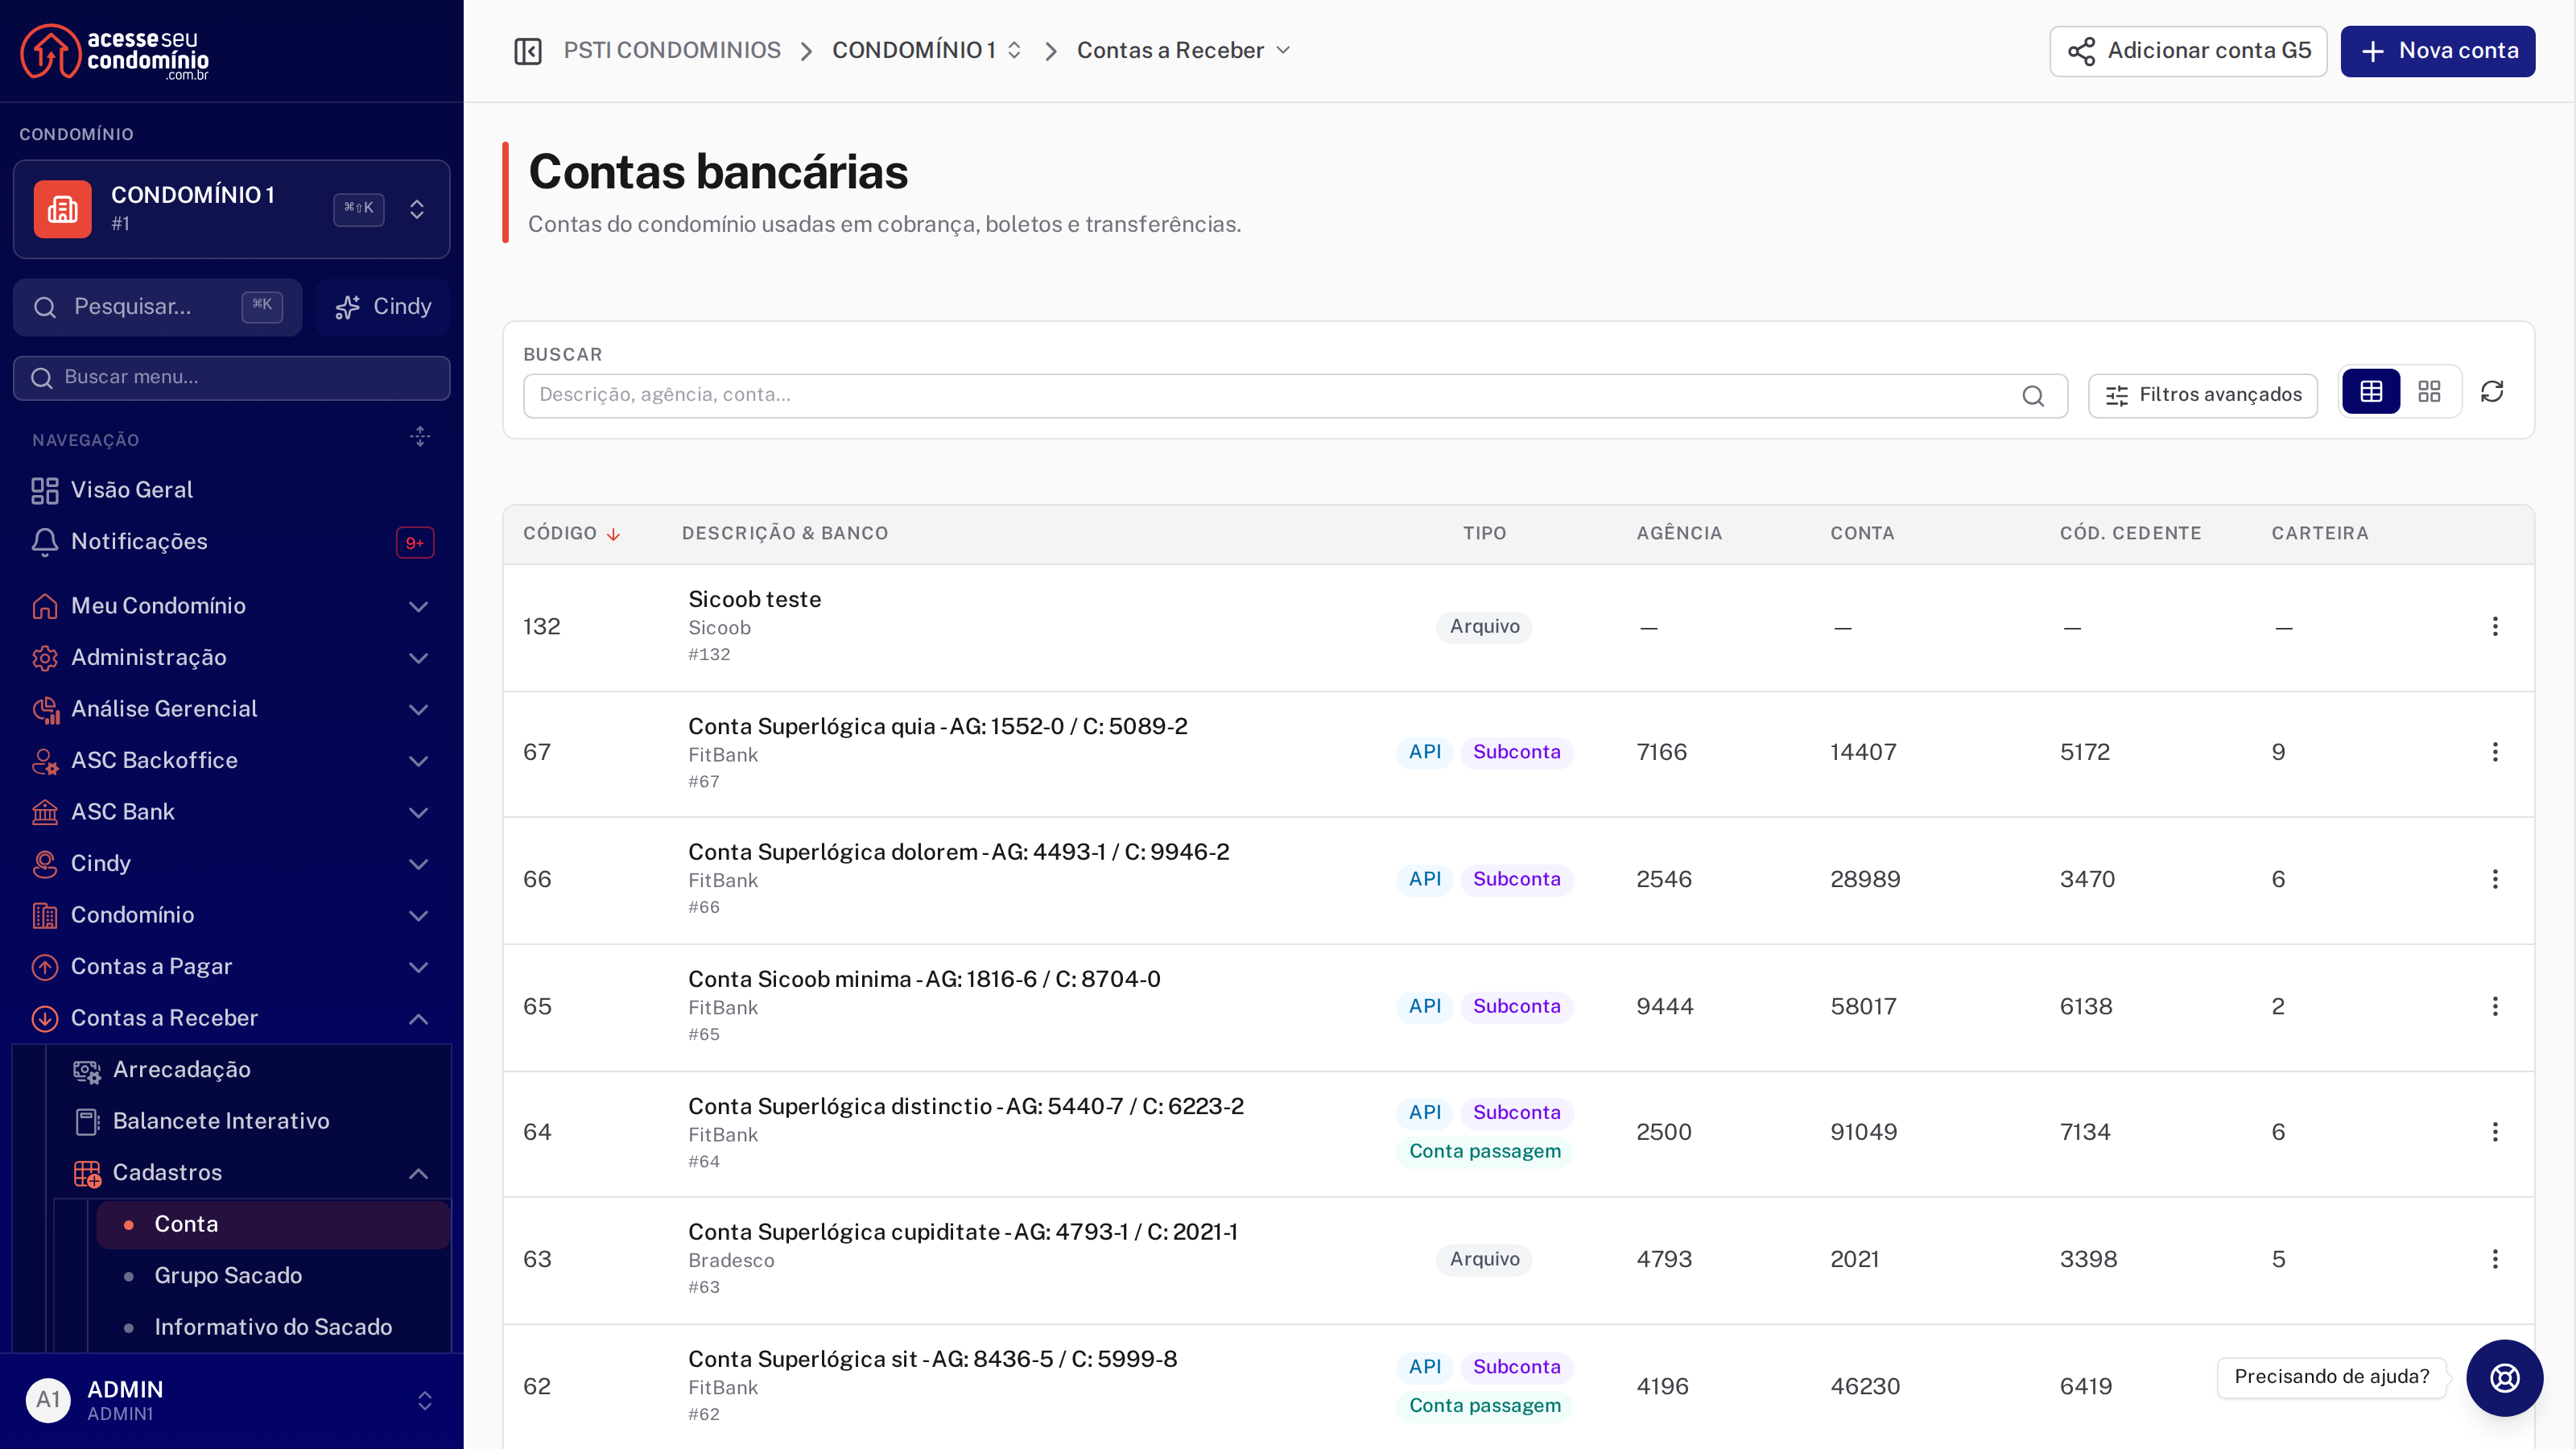This screenshot has height=1449, width=2576.
Task: Click the A1 user avatar
Action: click(48, 1400)
